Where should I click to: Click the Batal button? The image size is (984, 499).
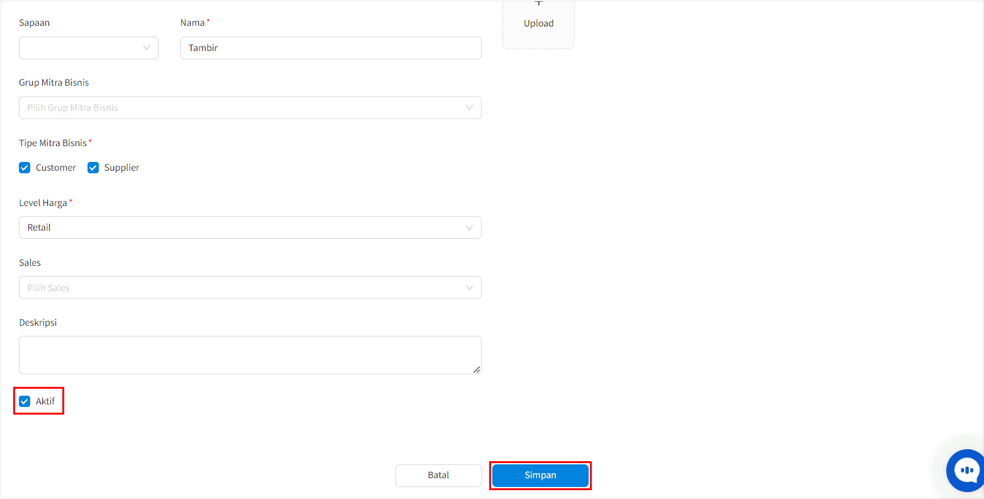click(x=438, y=476)
